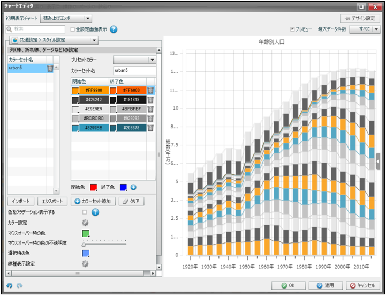Open 共通設定 > スタイル設定 section selector

[x=55, y=40]
